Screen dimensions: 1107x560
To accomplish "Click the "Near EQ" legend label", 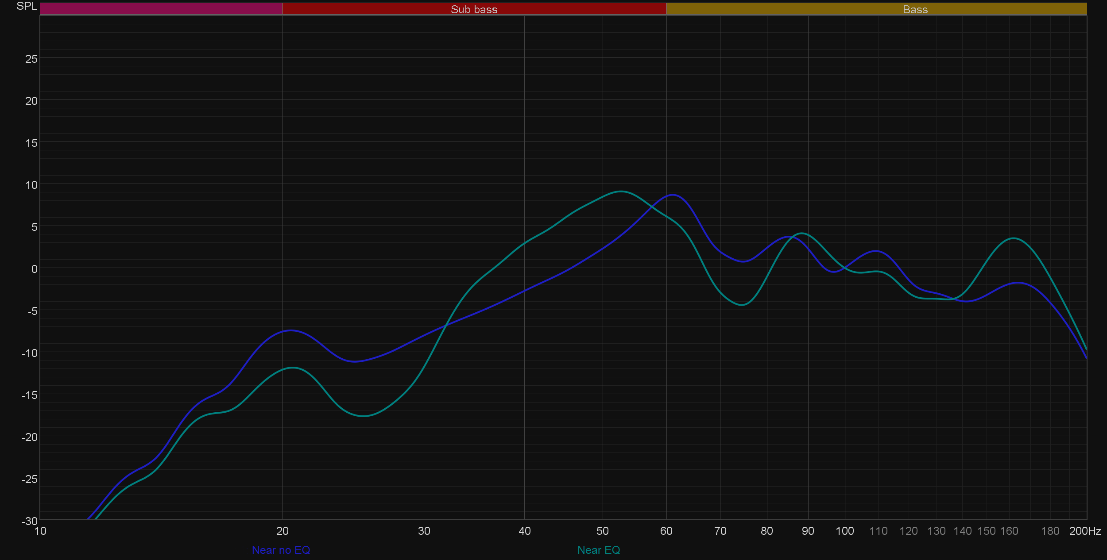I will pyautogui.click(x=599, y=550).
